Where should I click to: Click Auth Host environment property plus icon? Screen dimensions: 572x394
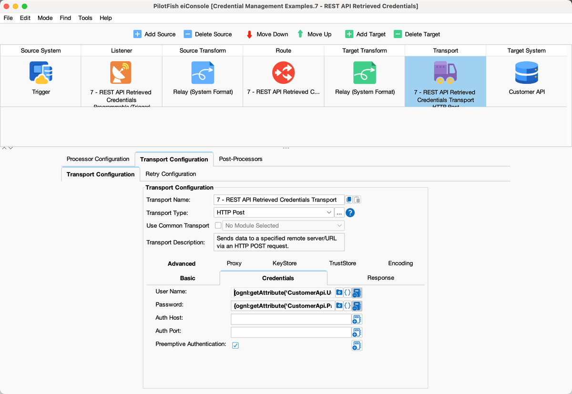pyautogui.click(x=357, y=319)
